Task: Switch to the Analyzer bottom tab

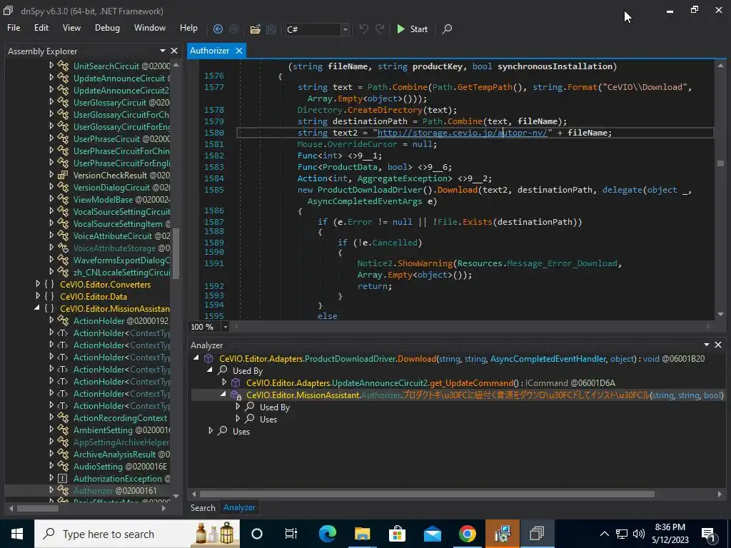Action: point(239,507)
